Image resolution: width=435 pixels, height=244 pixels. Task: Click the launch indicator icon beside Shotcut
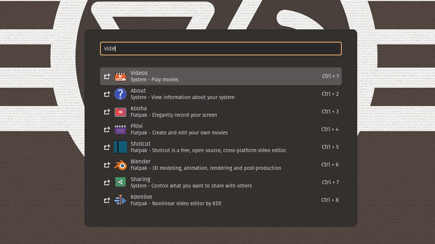pyautogui.click(x=107, y=147)
